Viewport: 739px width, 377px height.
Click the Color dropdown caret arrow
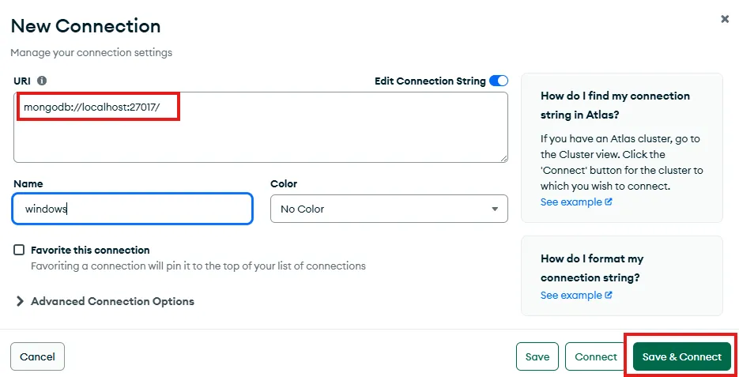[495, 209]
